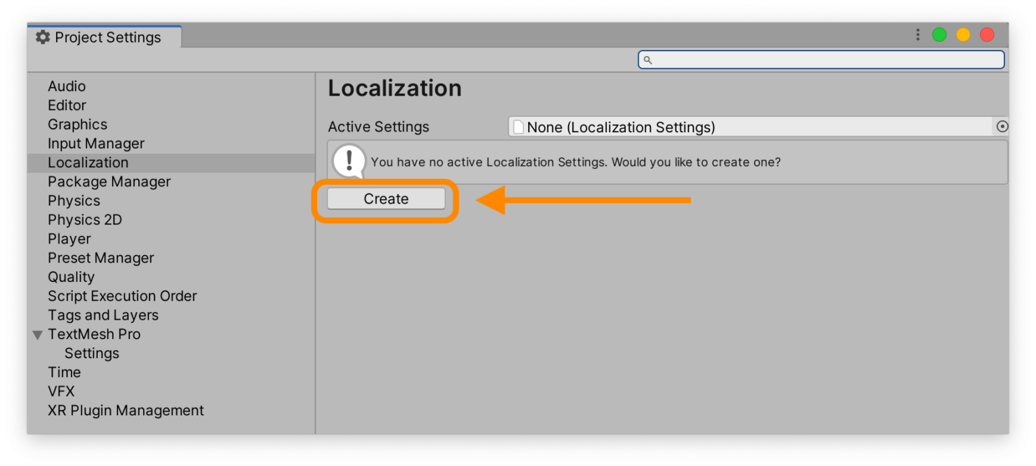Click the Active Settings object field
This screenshot has height=466, width=1036.
pos(750,127)
